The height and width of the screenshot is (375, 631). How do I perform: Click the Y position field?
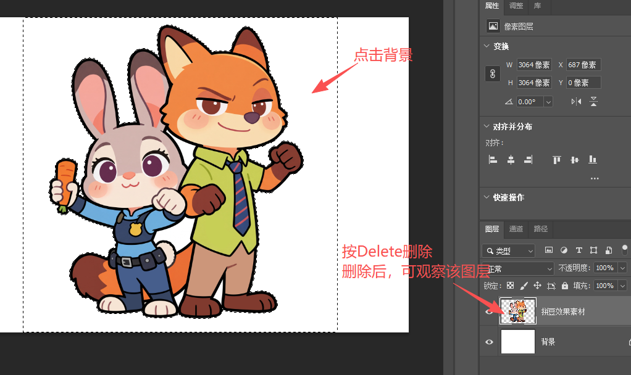[x=583, y=83]
